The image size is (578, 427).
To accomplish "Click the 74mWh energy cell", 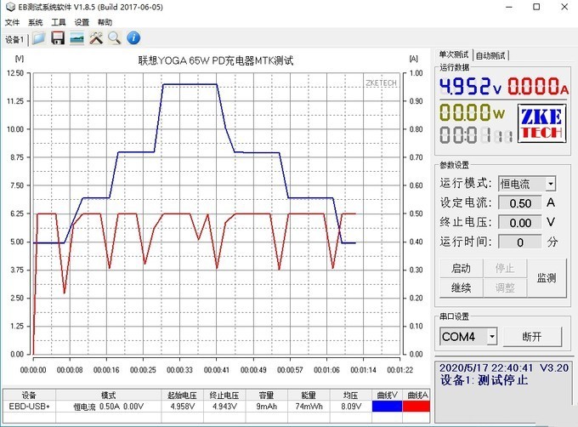I will [309, 407].
